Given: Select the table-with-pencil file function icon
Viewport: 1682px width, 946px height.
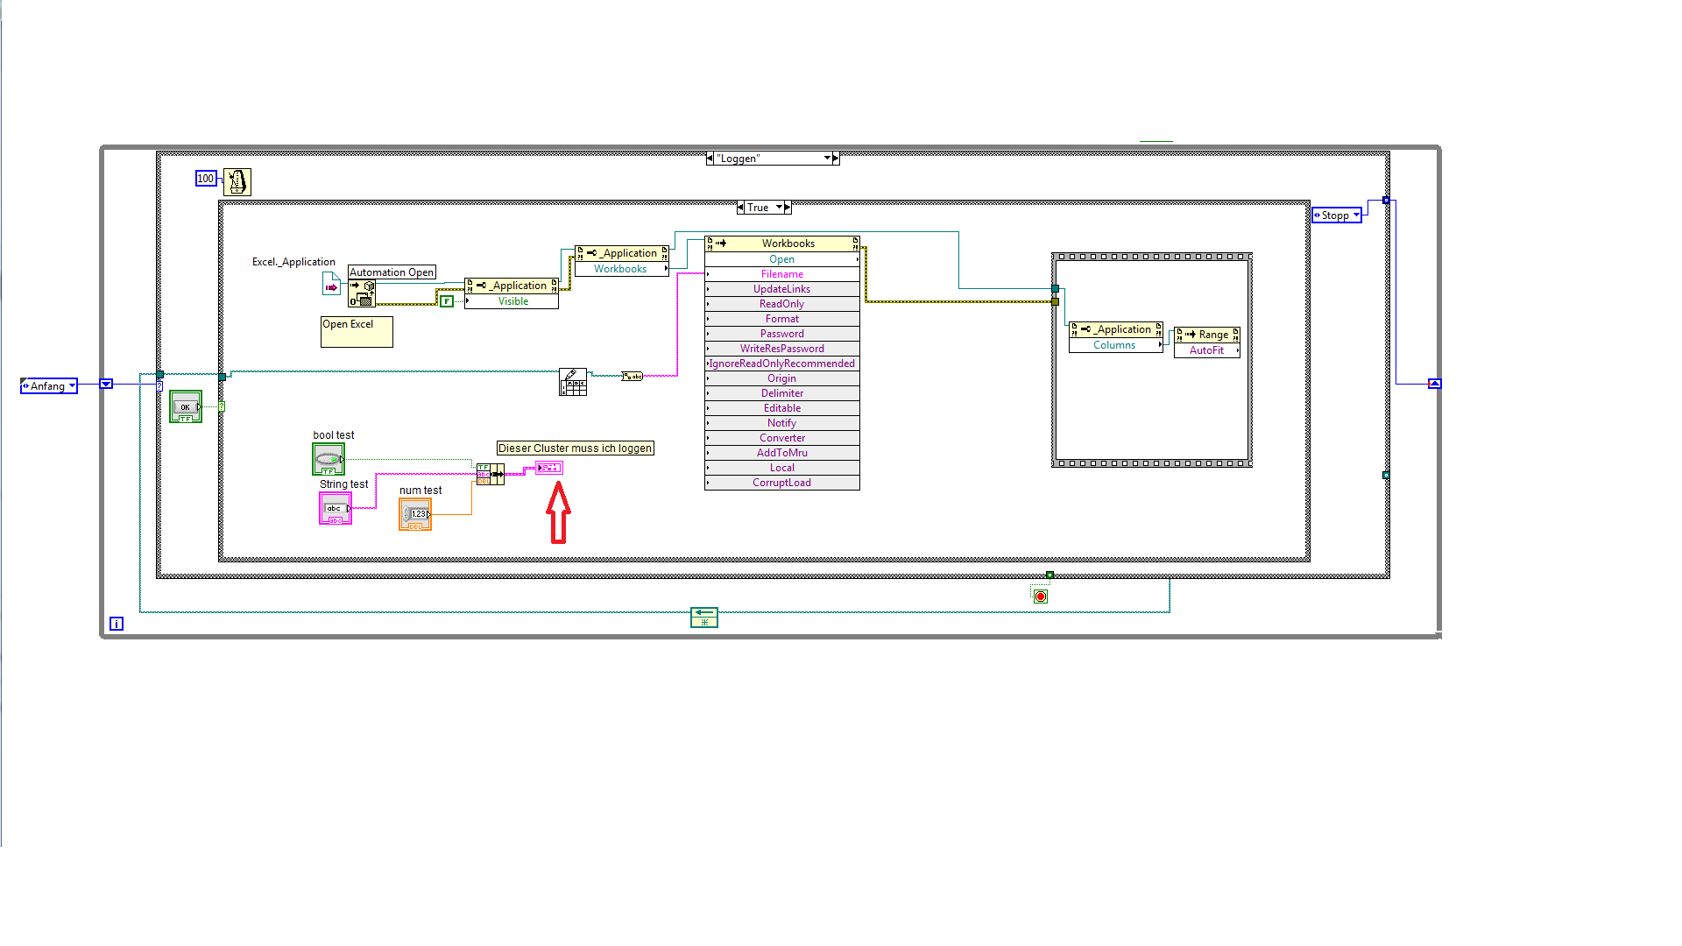Looking at the screenshot, I should pyautogui.click(x=573, y=382).
